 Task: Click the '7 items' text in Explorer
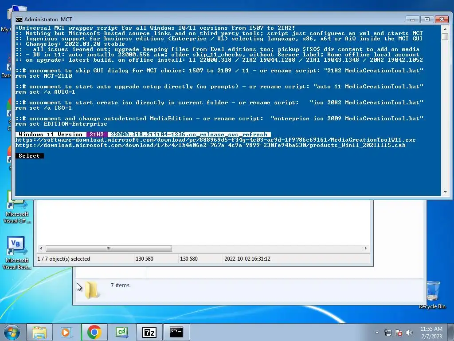[120, 285]
